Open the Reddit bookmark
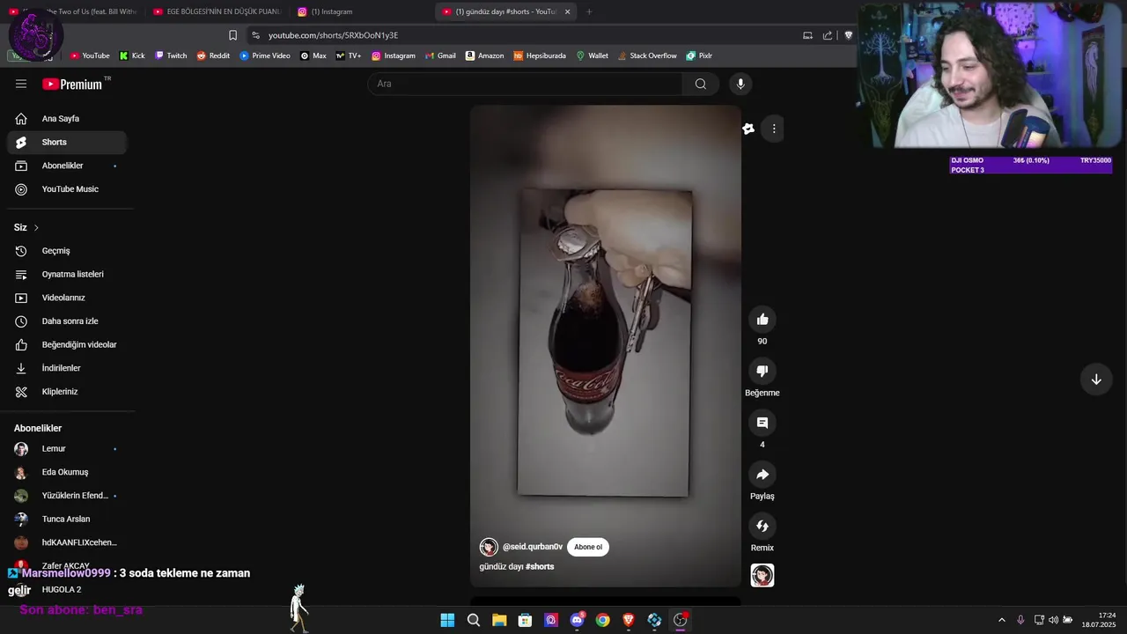 (x=213, y=55)
